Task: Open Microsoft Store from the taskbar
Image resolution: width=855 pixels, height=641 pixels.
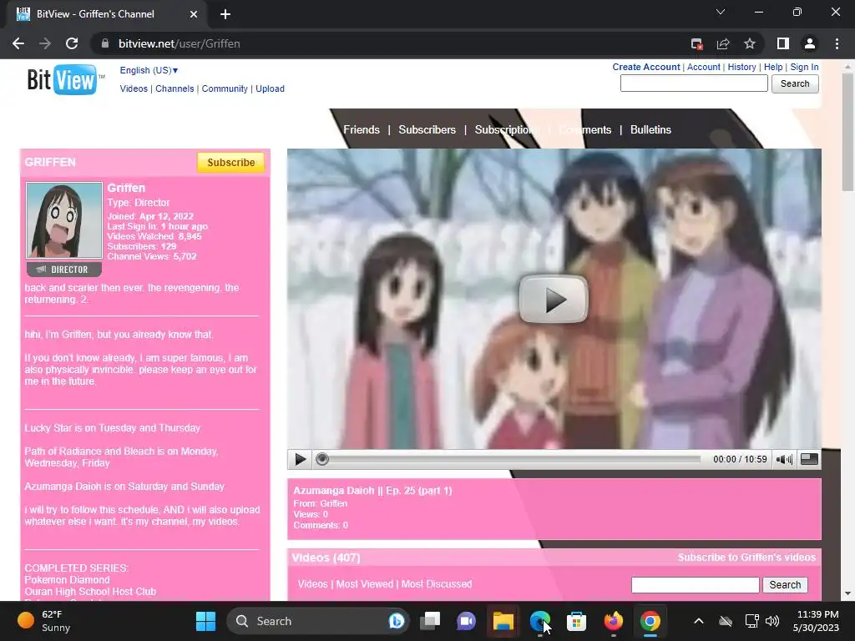Action: coord(576,621)
